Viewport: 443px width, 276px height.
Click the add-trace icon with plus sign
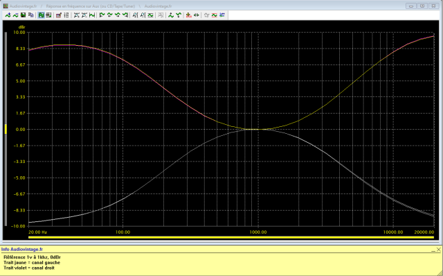click(x=8, y=15)
